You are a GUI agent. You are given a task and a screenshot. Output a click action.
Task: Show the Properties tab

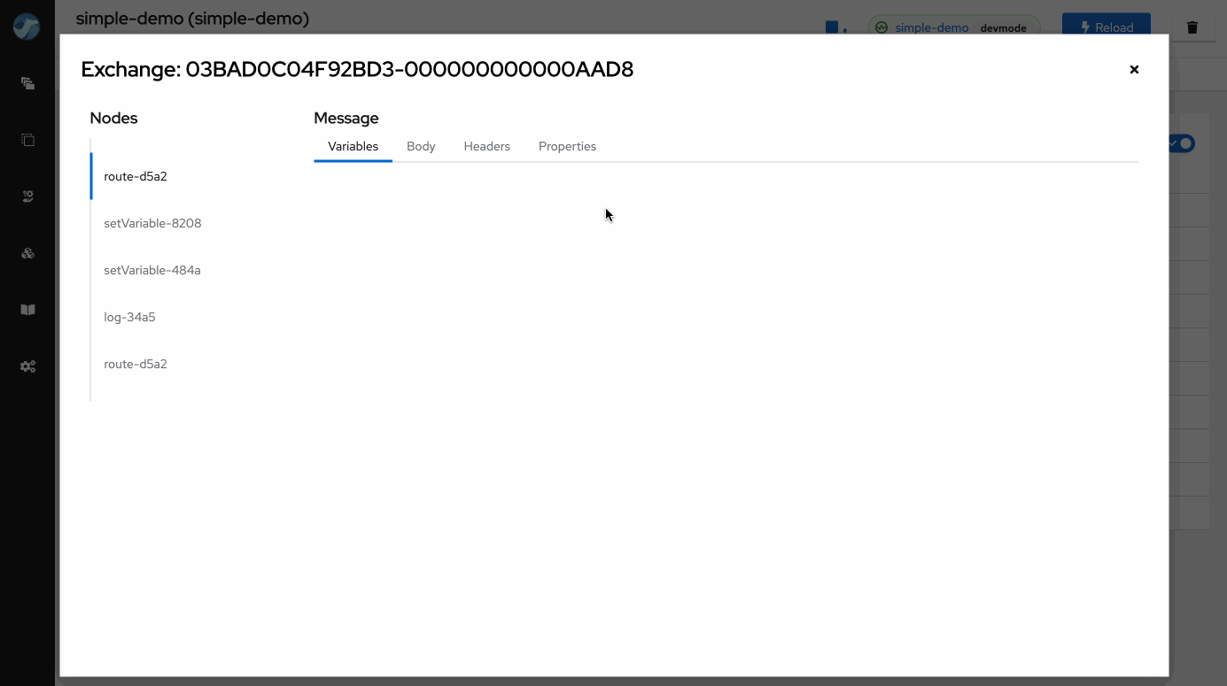[x=567, y=146]
